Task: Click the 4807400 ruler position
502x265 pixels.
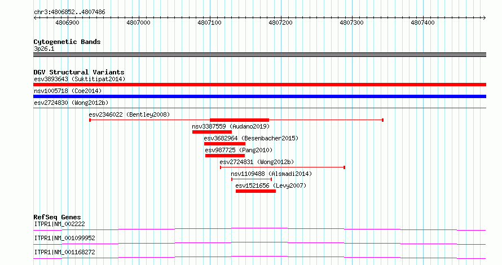Action: [422, 23]
